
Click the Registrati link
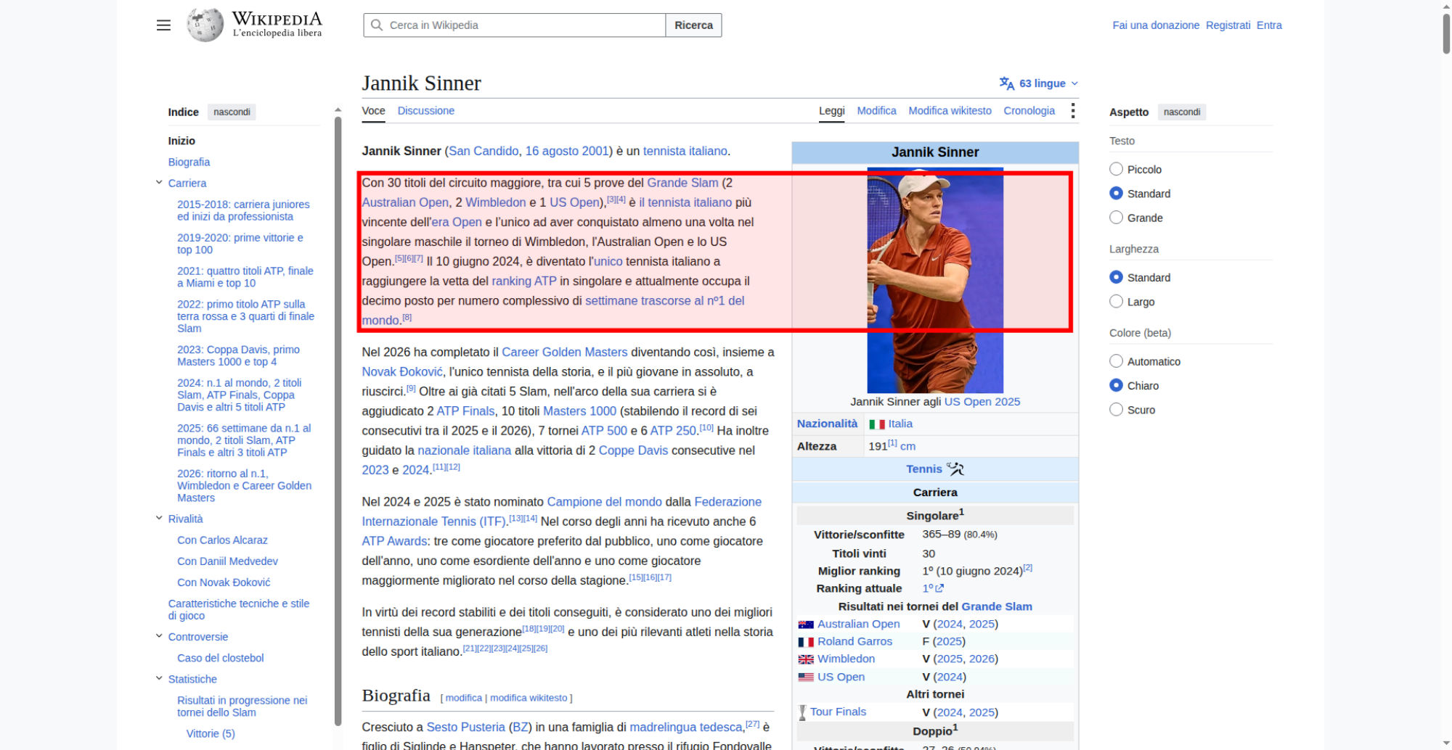tap(1228, 25)
